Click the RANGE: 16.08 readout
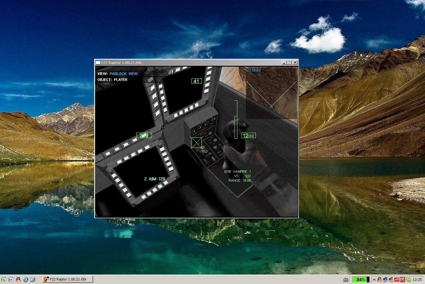Screen dimensions: 425x284 [x=240, y=180]
